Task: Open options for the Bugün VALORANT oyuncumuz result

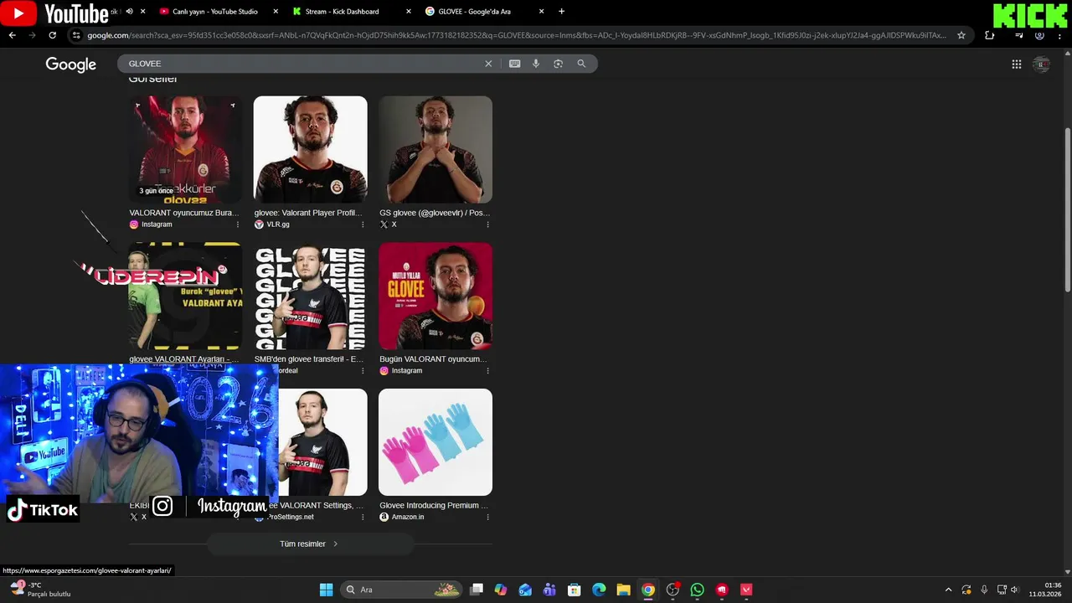Action: (x=487, y=371)
